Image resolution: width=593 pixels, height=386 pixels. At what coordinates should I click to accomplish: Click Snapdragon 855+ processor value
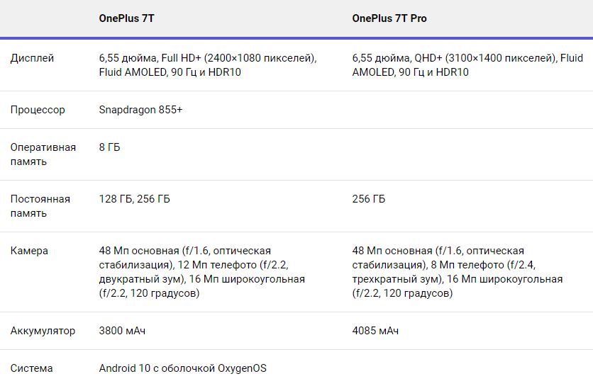[140, 110]
